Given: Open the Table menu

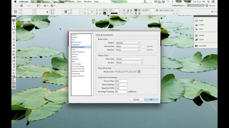Looking at the screenshot, I should pyautogui.click(x=72, y=1).
